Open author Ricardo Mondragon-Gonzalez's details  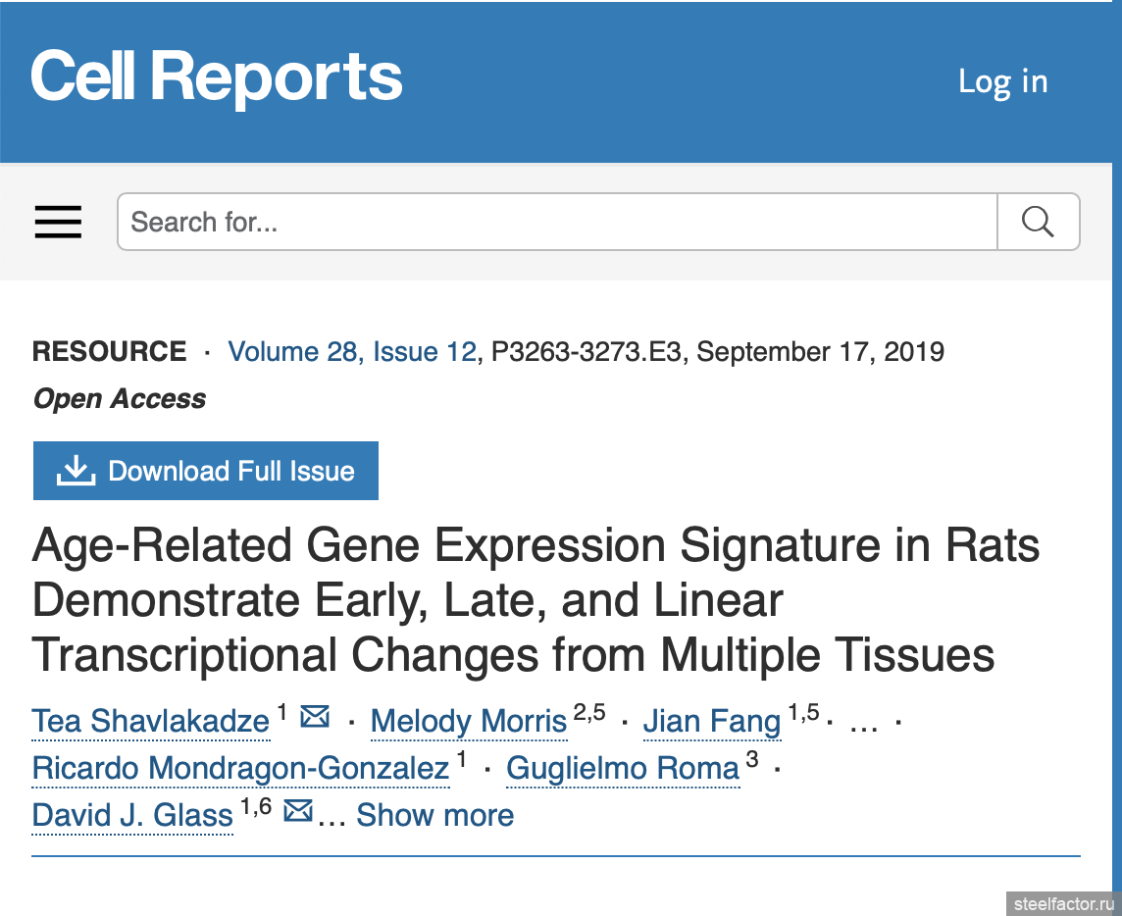tap(241, 768)
